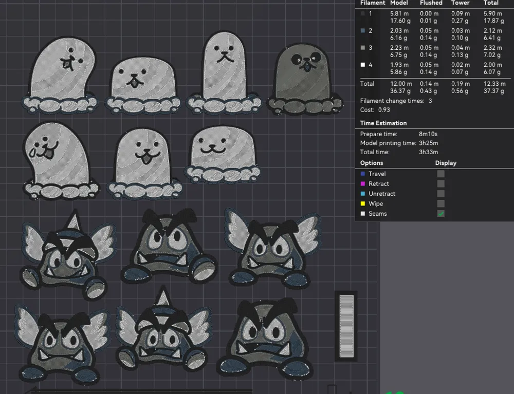Uncheck the Seams display checkbox
Image resolution: width=514 pixels, height=394 pixels.
pyautogui.click(x=441, y=214)
